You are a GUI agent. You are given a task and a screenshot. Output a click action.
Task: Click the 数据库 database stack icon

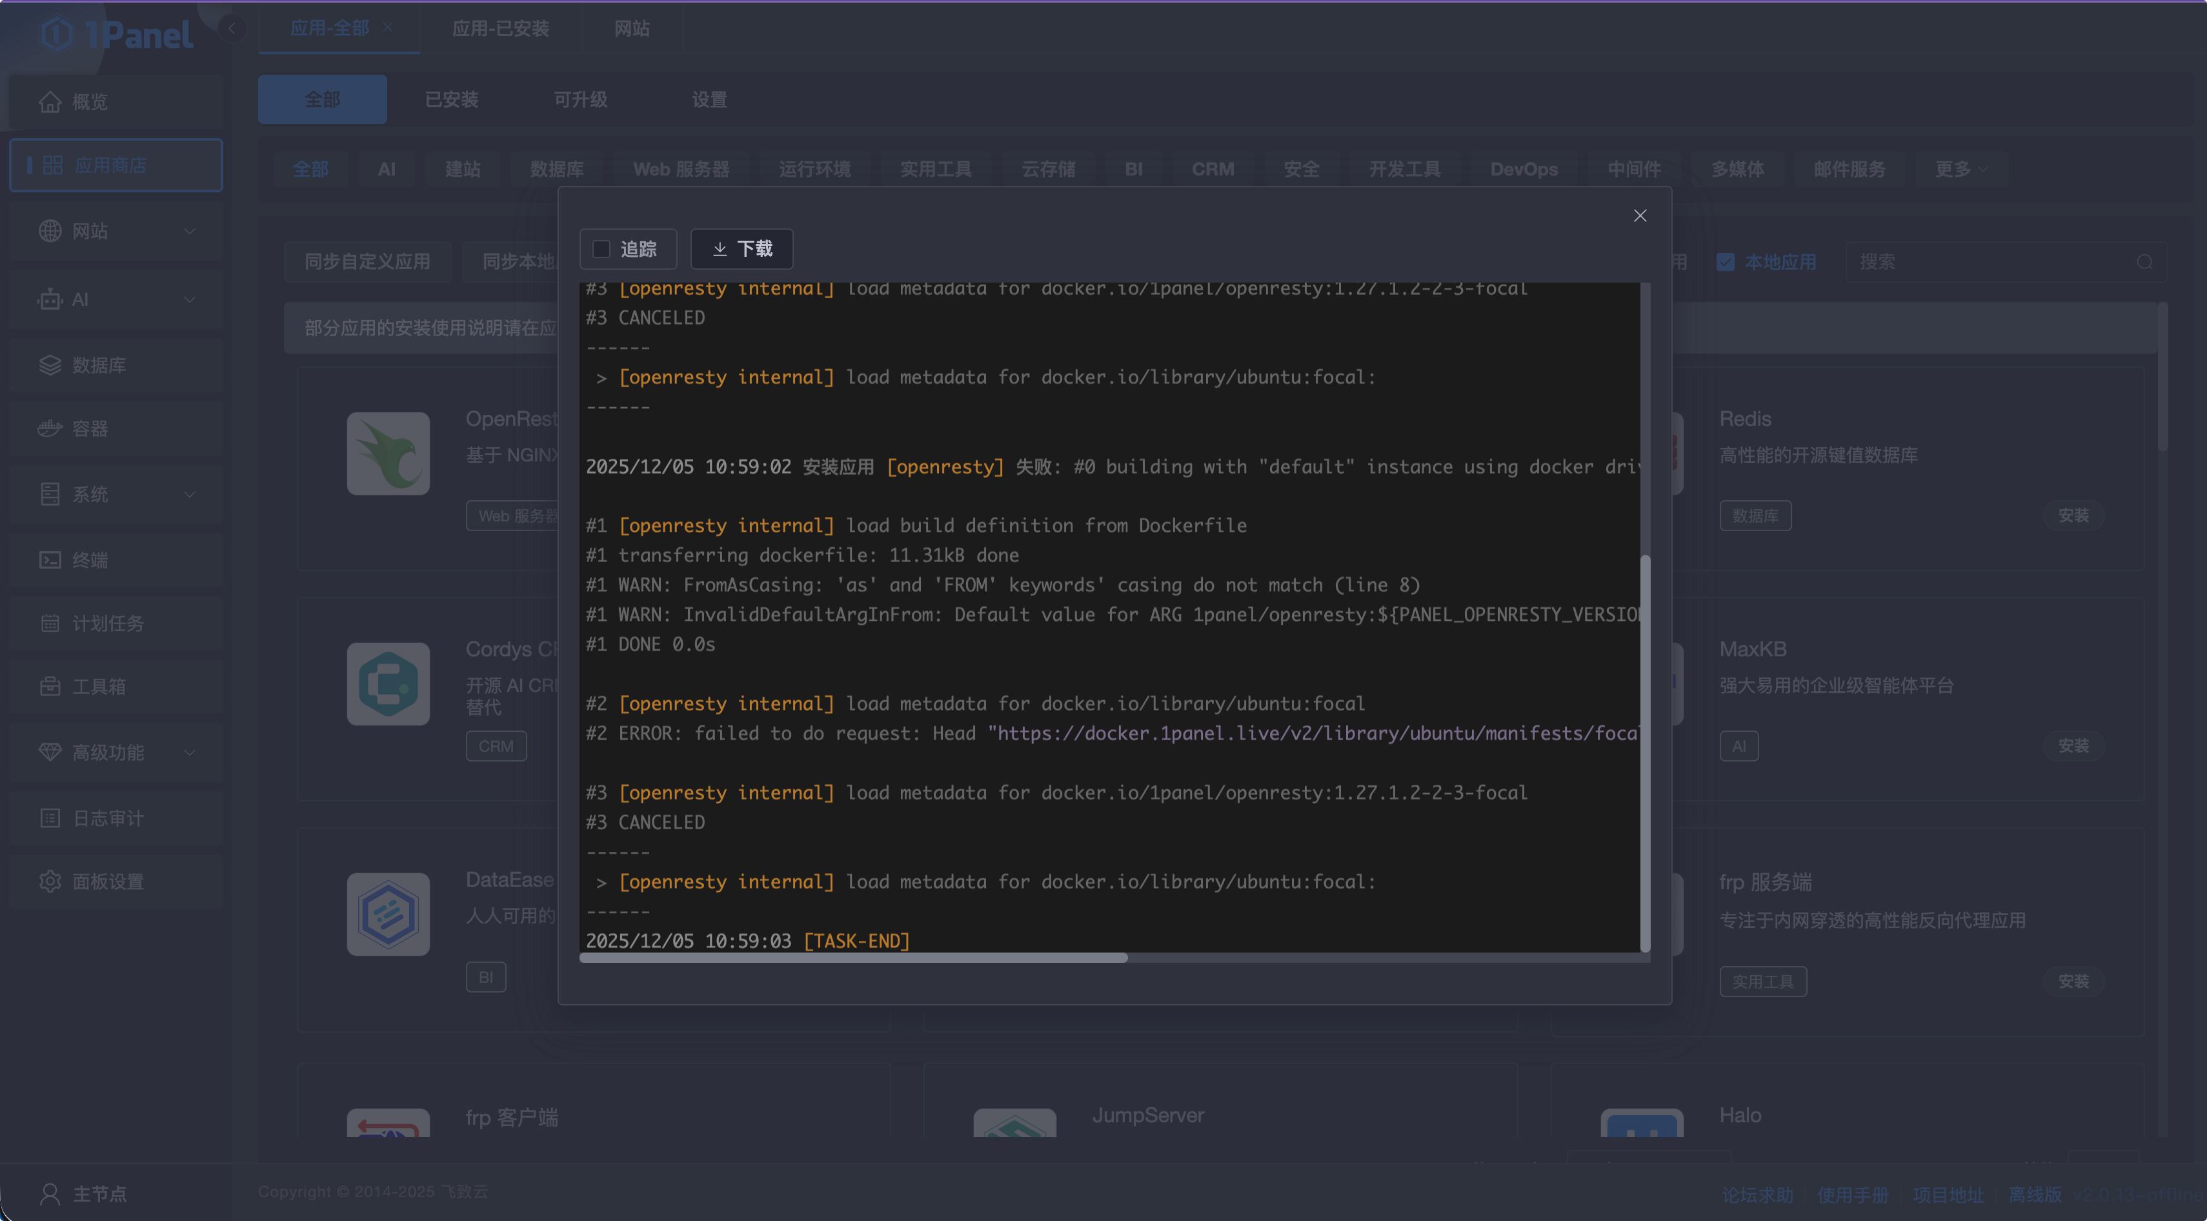(x=50, y=365)
